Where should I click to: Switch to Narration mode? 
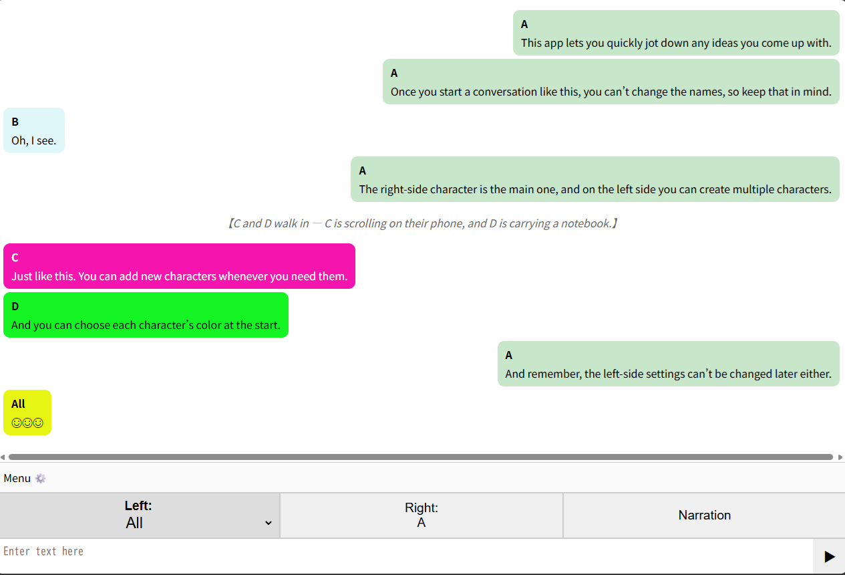pos(705,515)
